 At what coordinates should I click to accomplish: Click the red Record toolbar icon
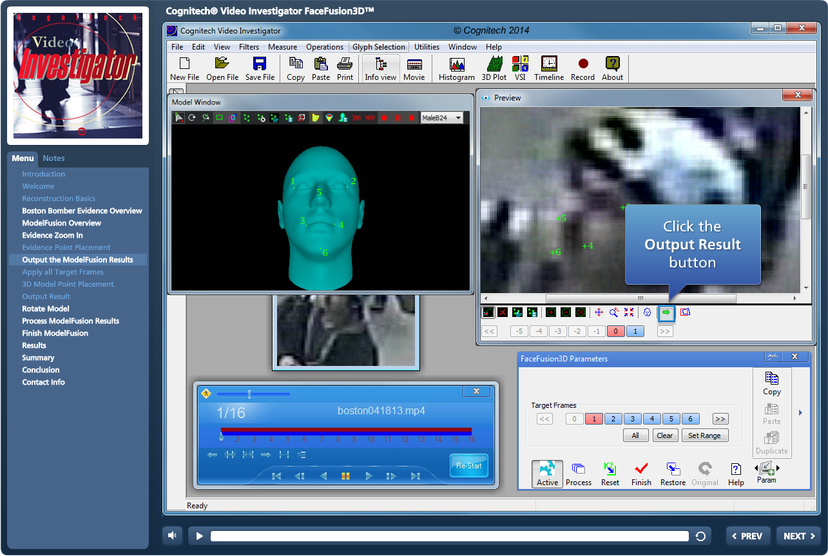[x=582, y=69]
